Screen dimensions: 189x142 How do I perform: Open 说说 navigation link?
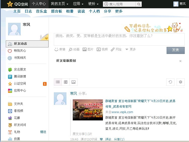pyautogui.click(x=81, y=11)
